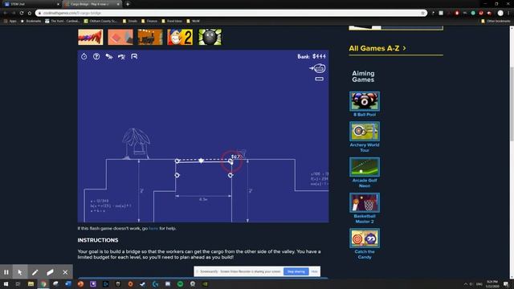Open the game help question-mark icon
This screenshot has width=514, height=289.
point(96,56)
